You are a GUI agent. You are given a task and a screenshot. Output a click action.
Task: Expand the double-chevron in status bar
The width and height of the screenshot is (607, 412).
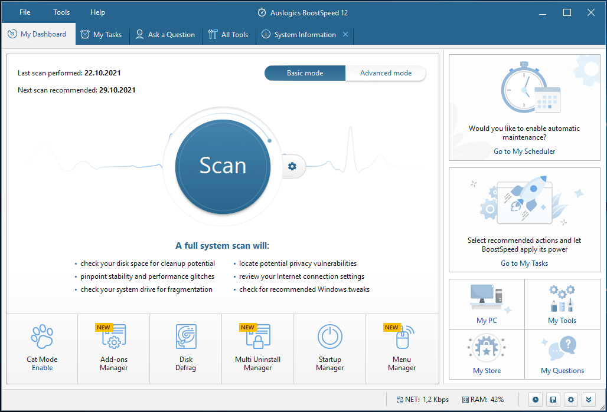coord(588,400)
